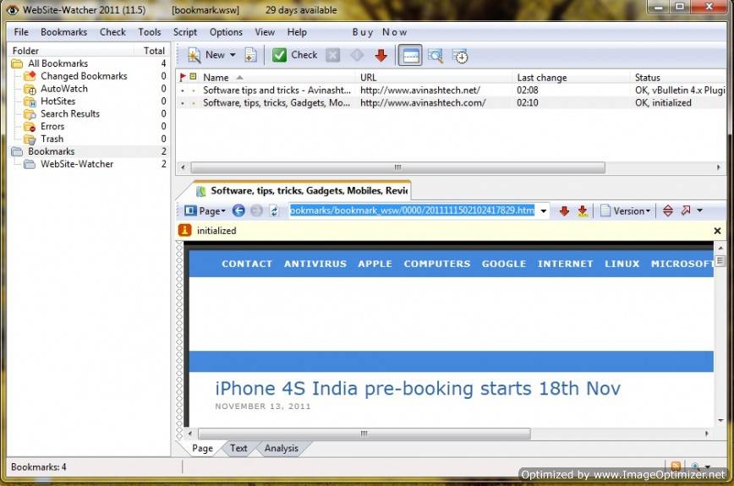
Task: Click the grey forward navigation arrow
Action: pyautogui.click(x=256, y=211)
